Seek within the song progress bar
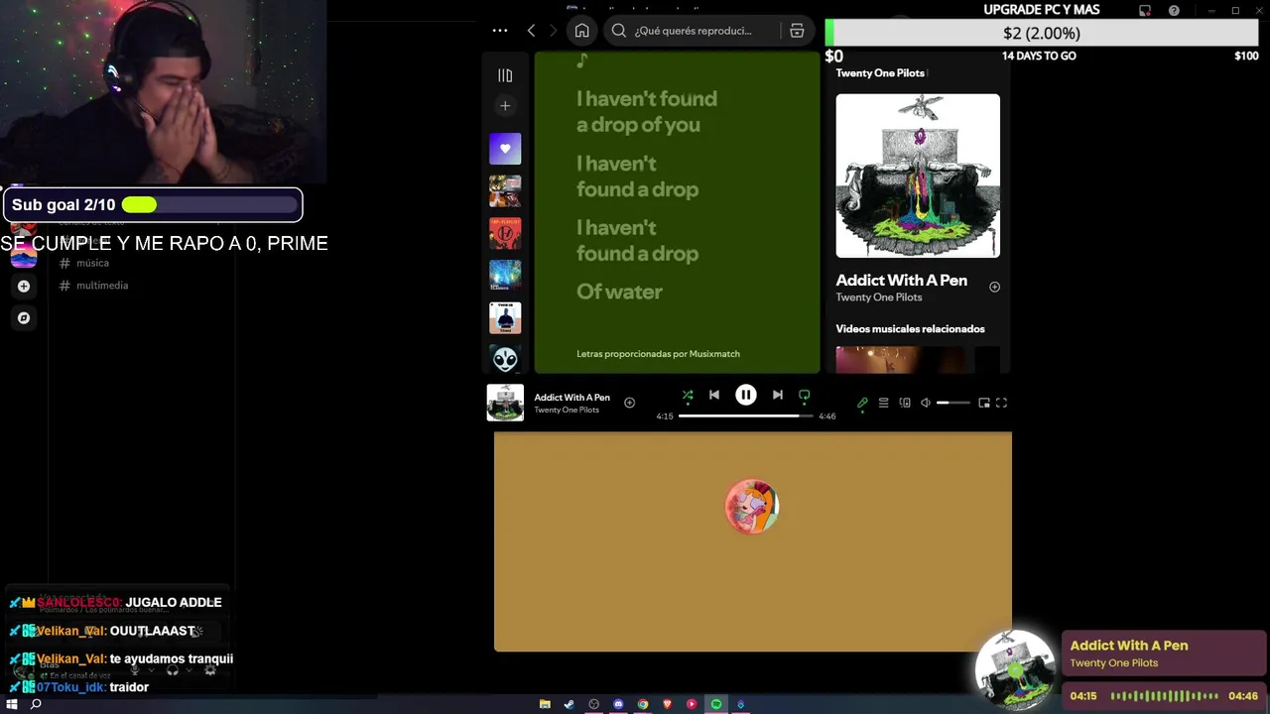1270x714 pixels. tap(746, 416)
